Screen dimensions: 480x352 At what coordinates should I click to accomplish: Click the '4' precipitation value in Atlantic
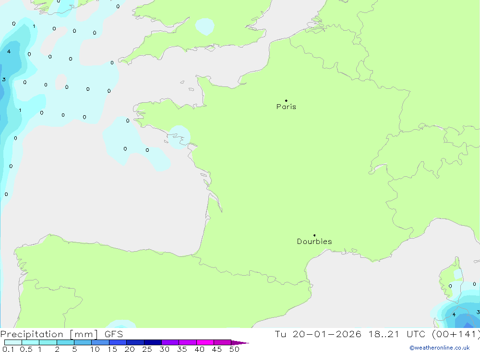point(9,51)
